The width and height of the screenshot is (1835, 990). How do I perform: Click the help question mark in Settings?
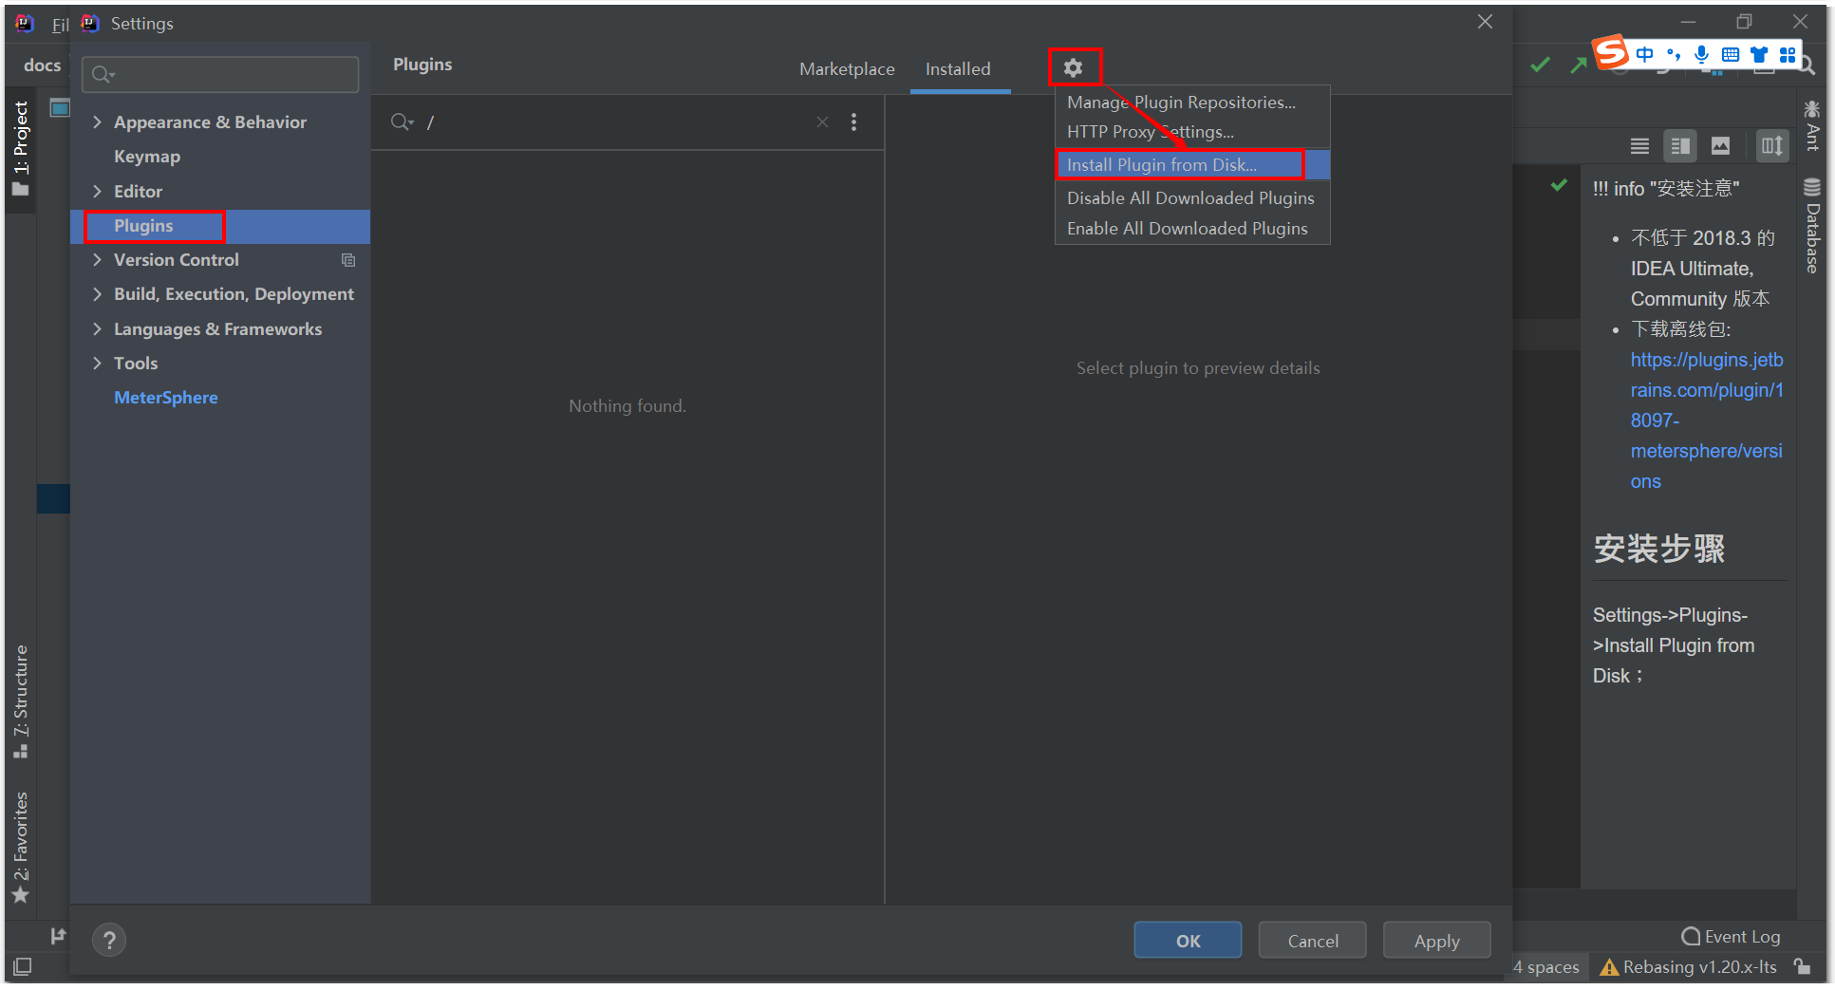coord(109,940)
